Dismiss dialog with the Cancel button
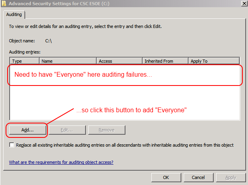248x185 pixels. [x=198, y=177]
